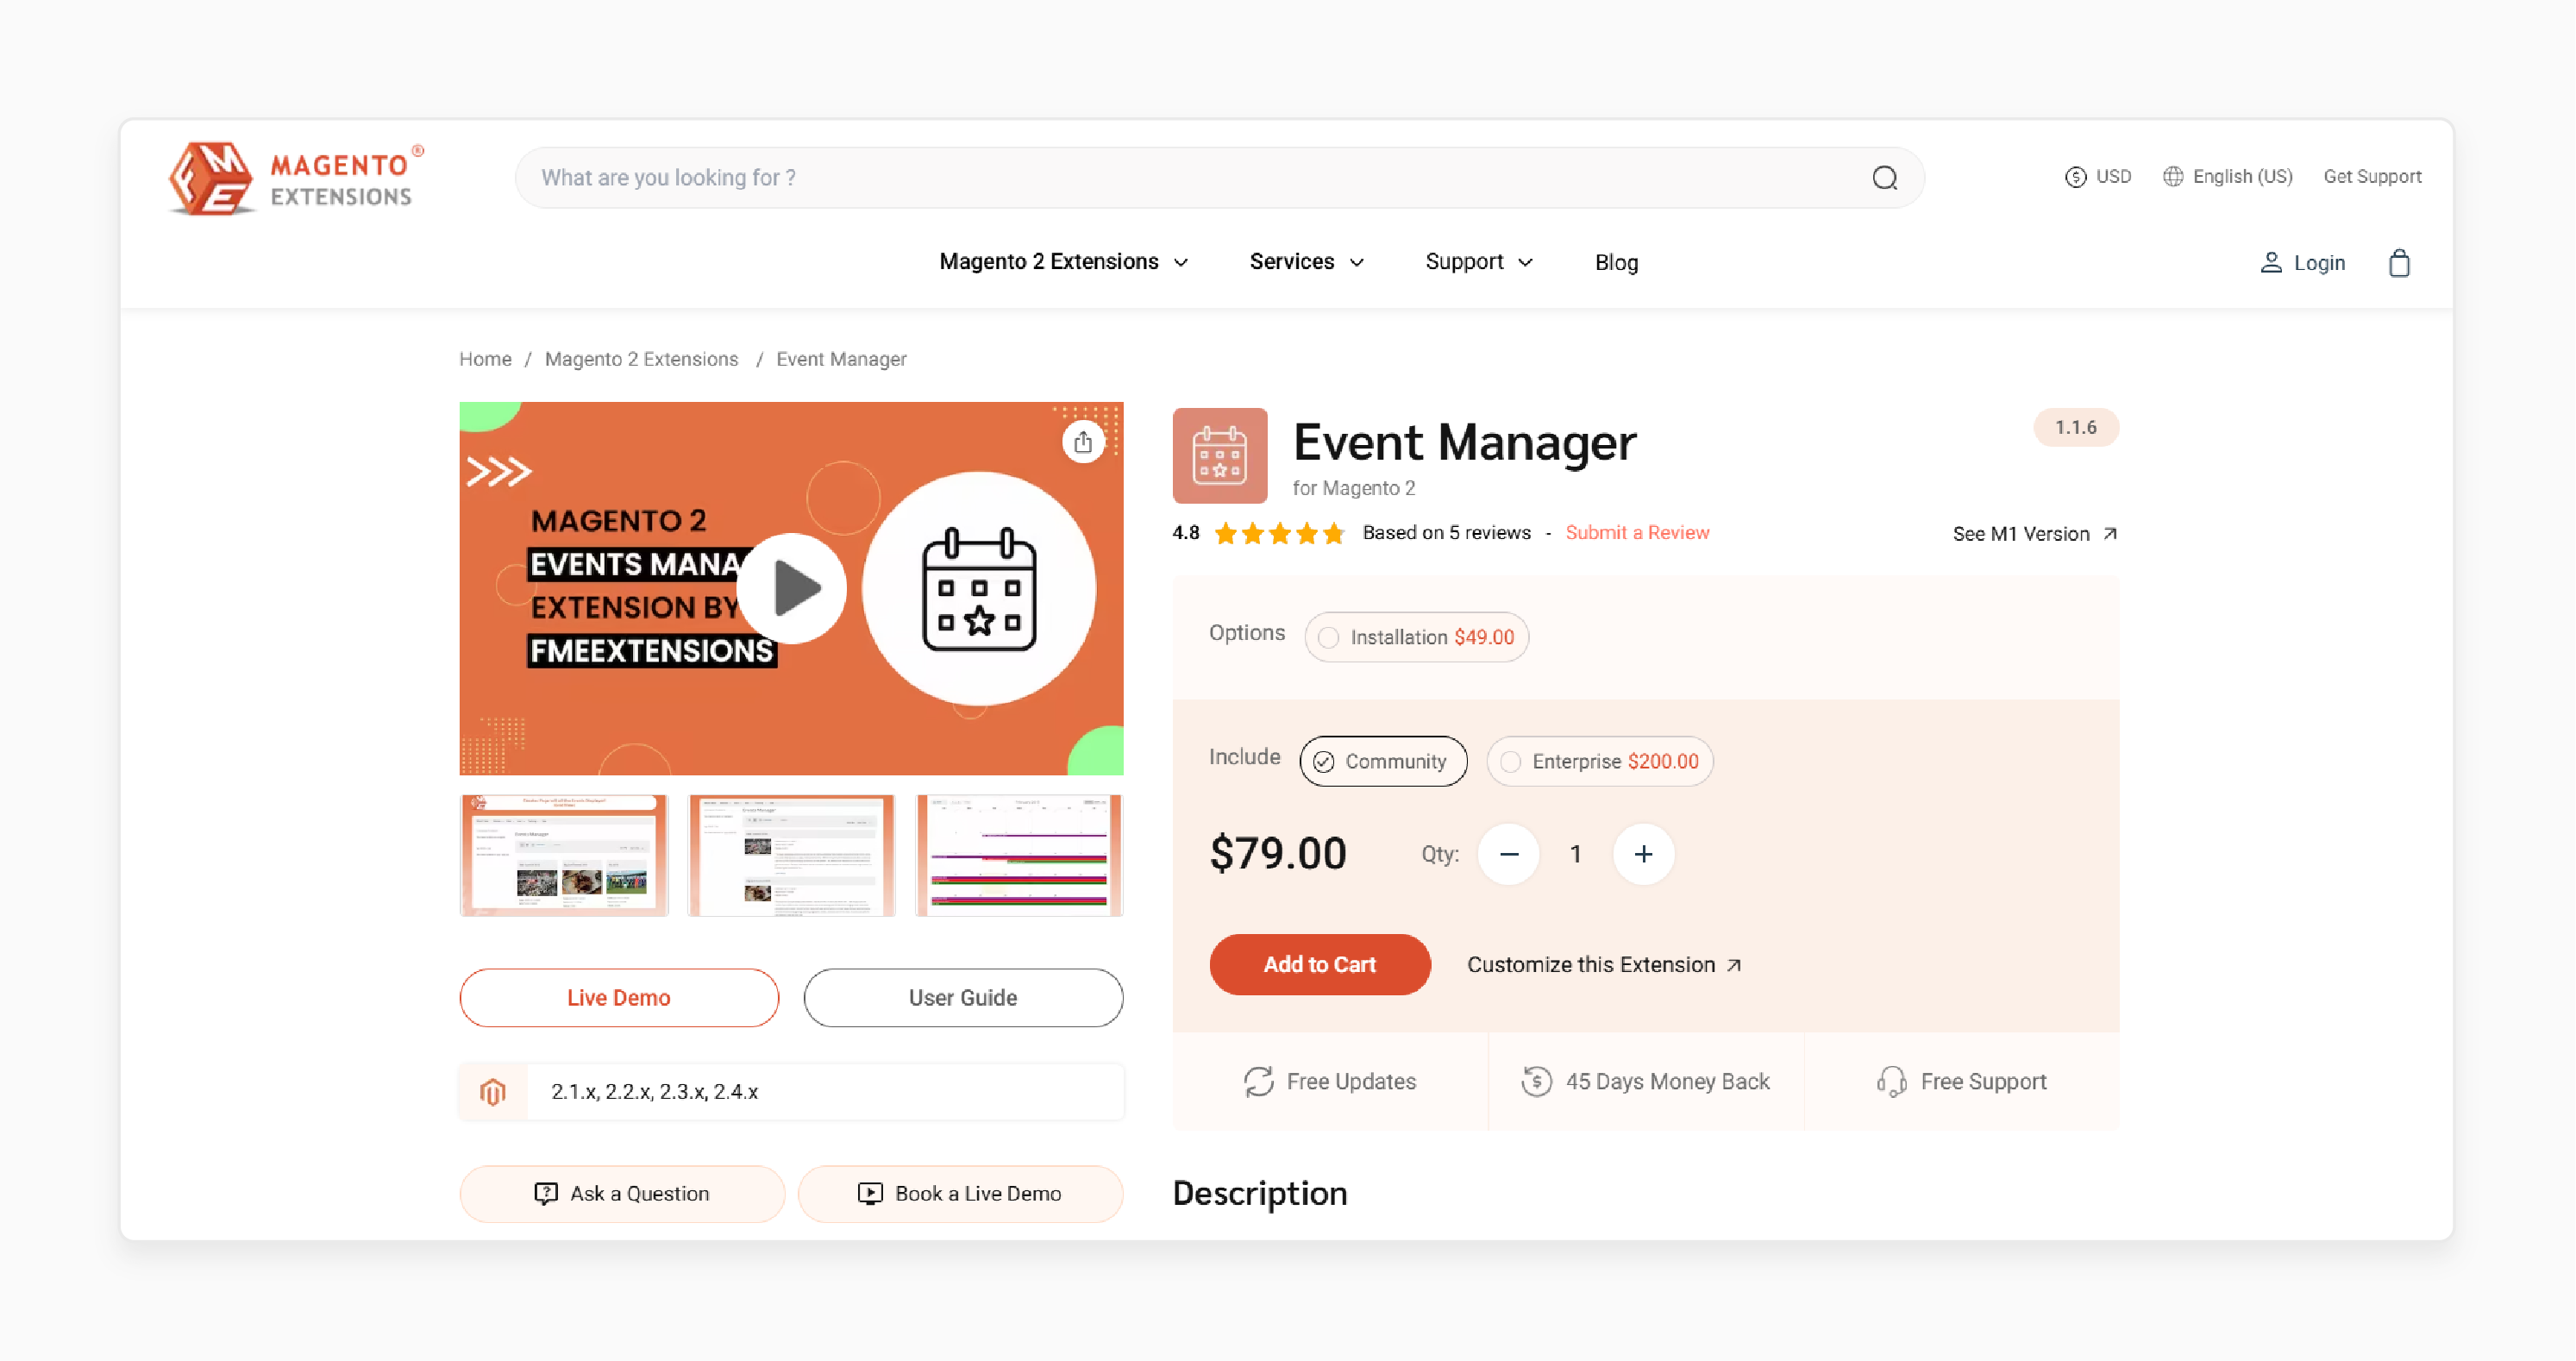Add the extension to cart
The height and width of the screenshot is (1361, 2576).
(x=1320, y=965)
